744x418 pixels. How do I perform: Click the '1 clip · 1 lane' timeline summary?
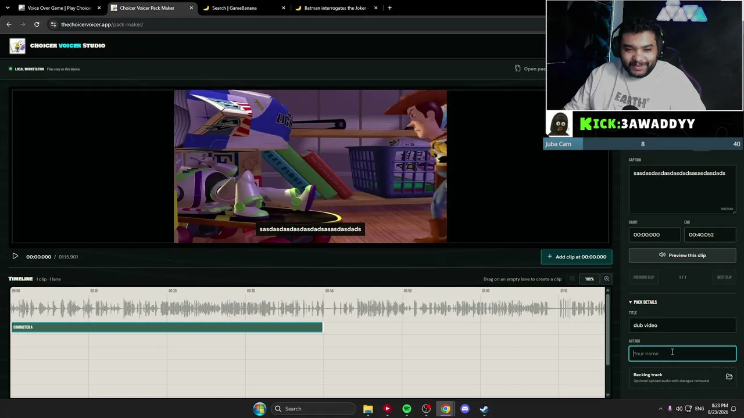coord(48,279)
